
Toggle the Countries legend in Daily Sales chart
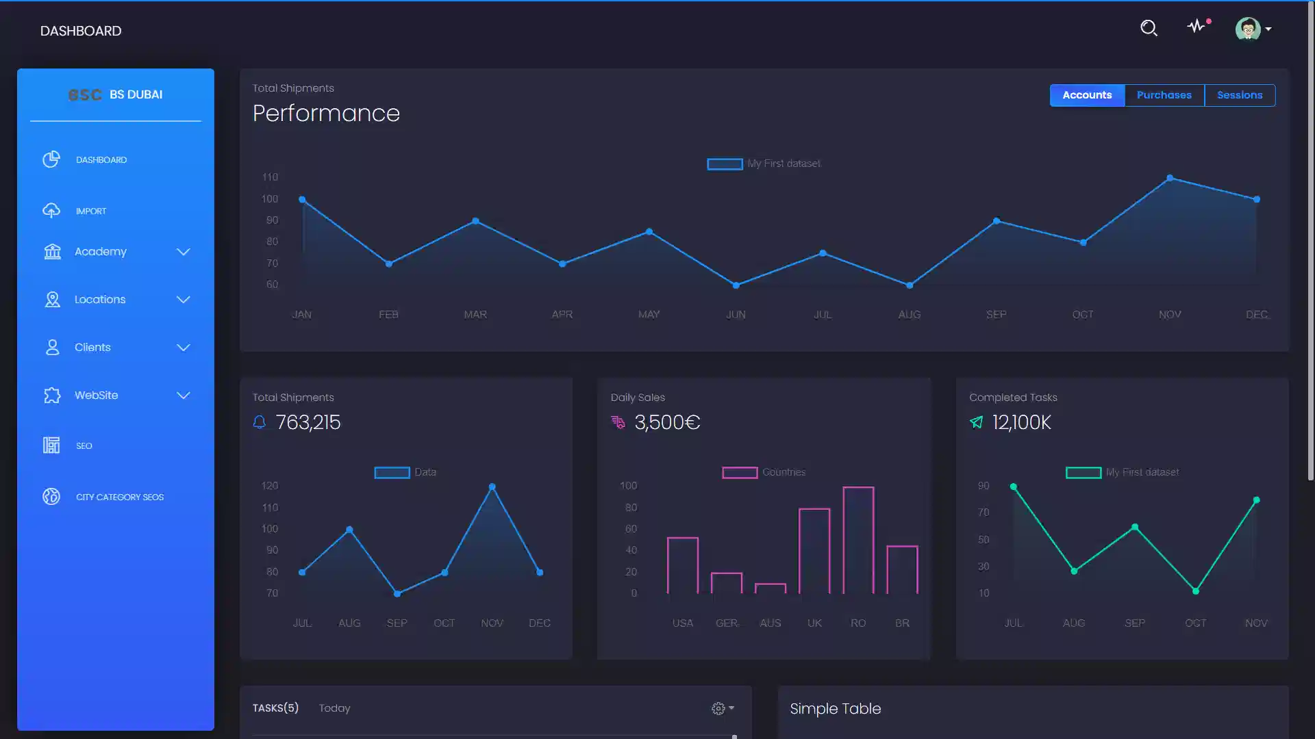(740, 473)
